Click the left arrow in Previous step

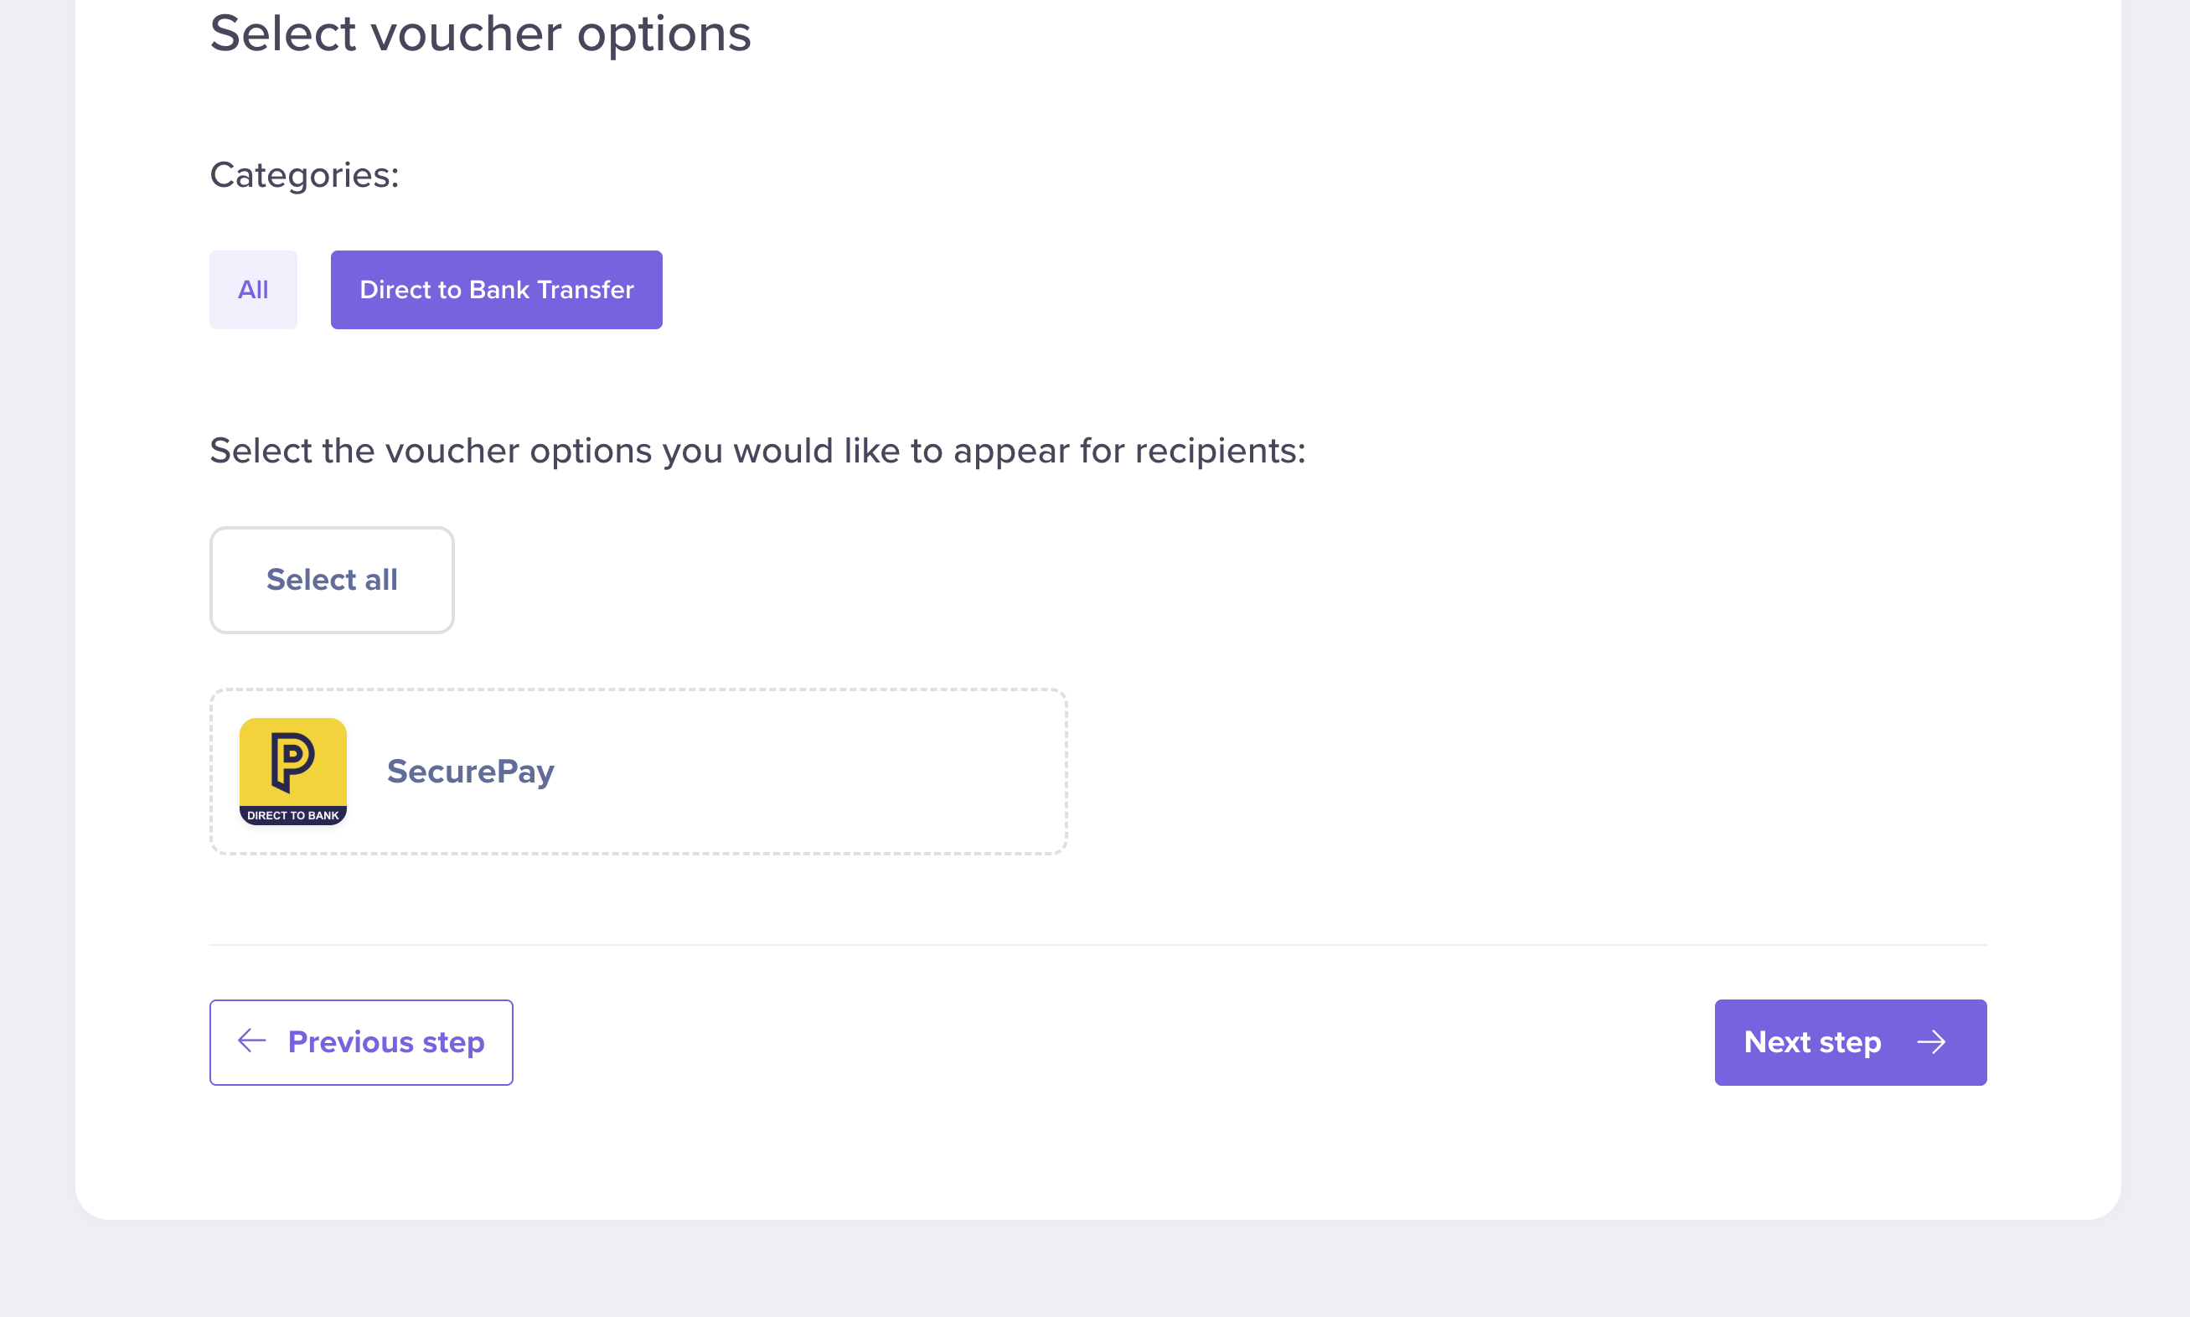point(252,1041)
